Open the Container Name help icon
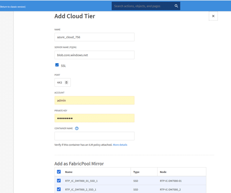Viewport: 231px width, 193px height. click(77, 128)
